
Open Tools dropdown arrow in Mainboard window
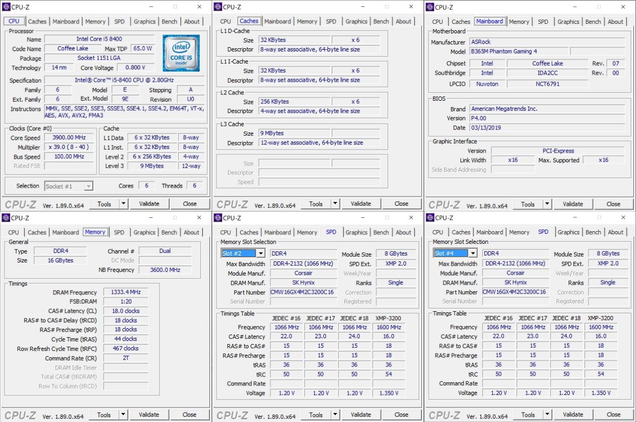(547, 204)
